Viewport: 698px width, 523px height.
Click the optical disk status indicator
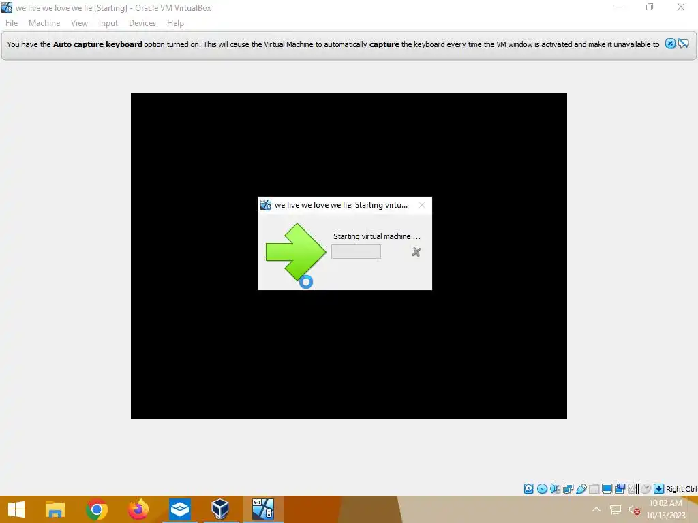point(542,489)
